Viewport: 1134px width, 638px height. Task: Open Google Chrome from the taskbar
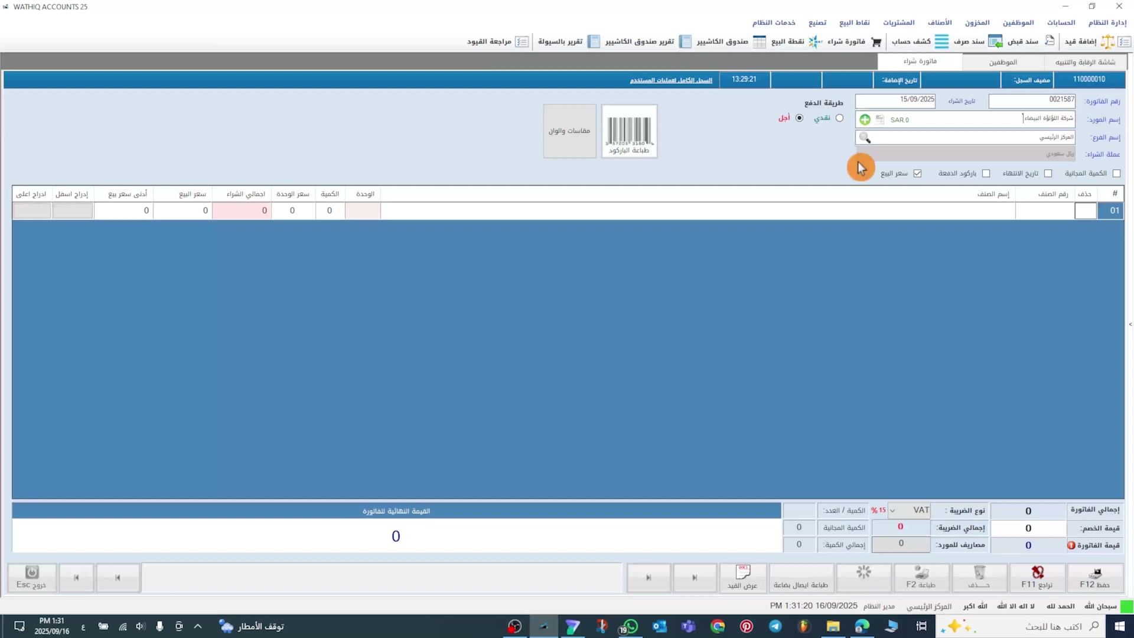tap(718, 626)
